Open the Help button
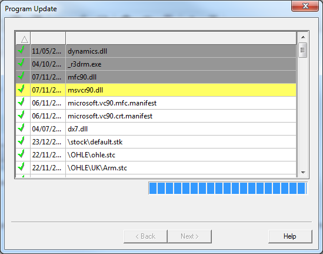323x254 pixels. pyautogui.click(x=290, y=236)
